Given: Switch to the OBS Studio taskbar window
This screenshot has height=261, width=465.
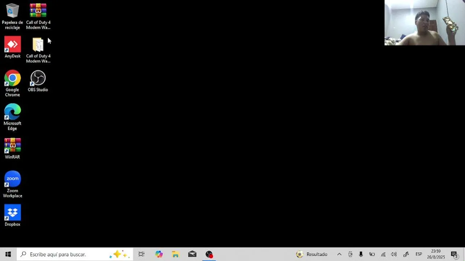Looking at the screenshot, I should tap(209, 254).
